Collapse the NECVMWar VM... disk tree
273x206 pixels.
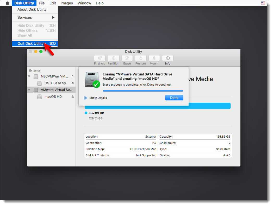click(x=29, y=76)
